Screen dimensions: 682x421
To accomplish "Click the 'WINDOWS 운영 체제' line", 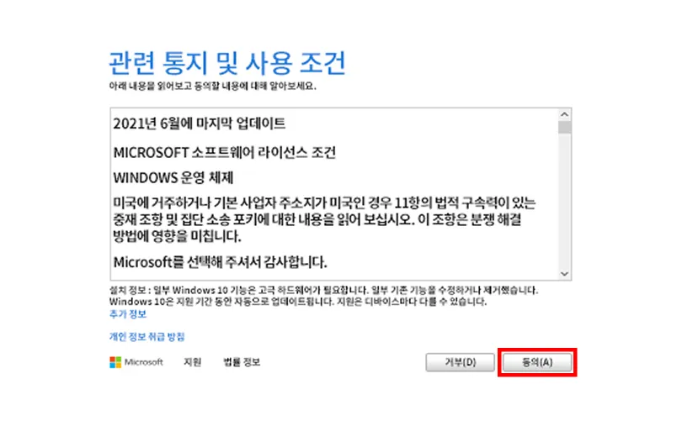I will [x=172, y=179].
